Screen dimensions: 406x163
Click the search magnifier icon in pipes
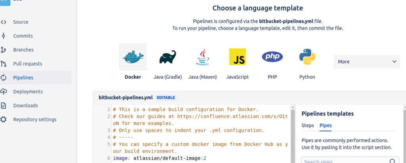[392, 161]
